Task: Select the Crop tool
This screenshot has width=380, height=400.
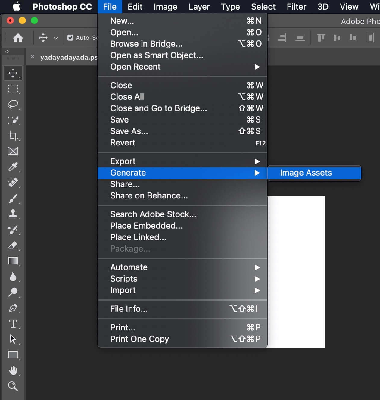Action: 13,136
